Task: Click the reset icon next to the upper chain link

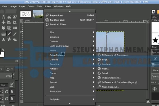Action: [7, 92]
